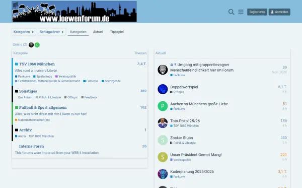
Task: Expand the Kategorien dropdown filter
Action: click(24, 32)
